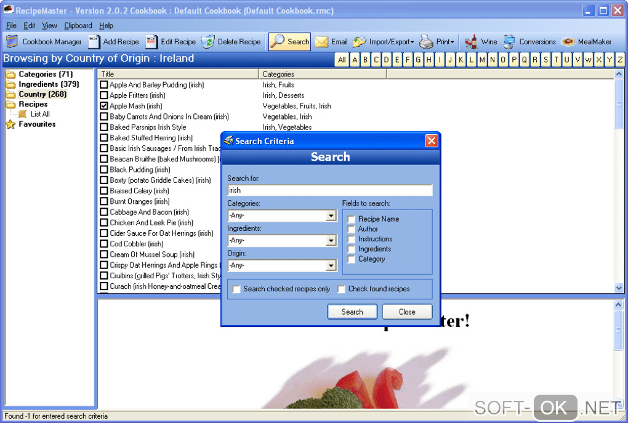
Task: Expand the Ingredients dropdown in Search
Action: tap(331, 241)
